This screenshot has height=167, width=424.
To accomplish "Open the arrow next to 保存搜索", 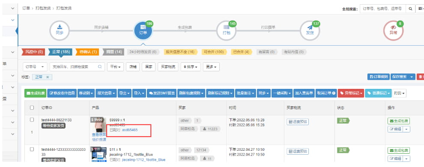I will pos(412,77).
